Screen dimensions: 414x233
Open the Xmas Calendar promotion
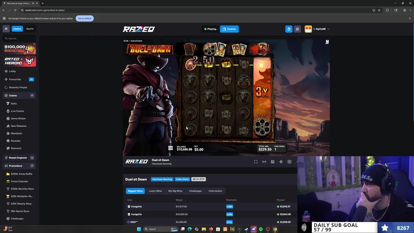(x=19, y=181)
